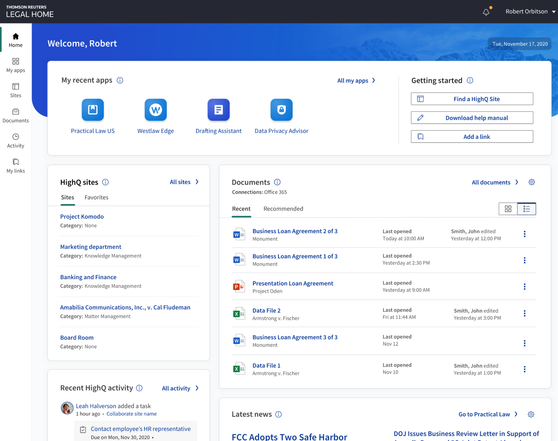Viewport: 558px width, 441px height.
Task: Switch to the Favorites tab
Action: point(96,197)
